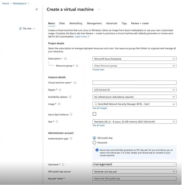
Task: Enable the Azure Spot instance checkbox
Action: tap(94, 114)
